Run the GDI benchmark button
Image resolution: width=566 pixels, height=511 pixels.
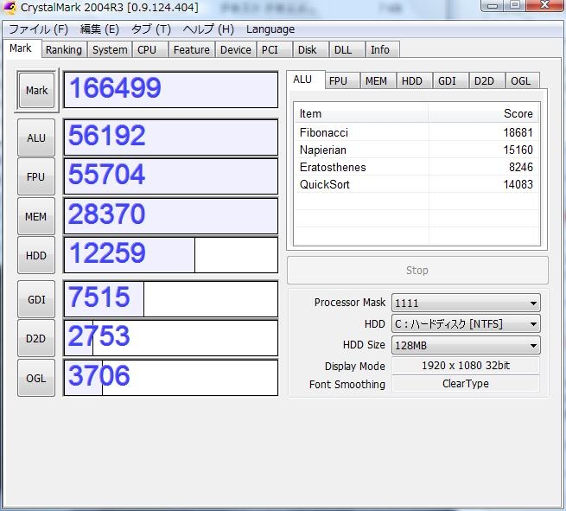(x=36, y=299)
